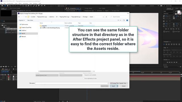The image size is (182, 102).
Task: Select the Brush tool
Action: (x=34, y=6)
